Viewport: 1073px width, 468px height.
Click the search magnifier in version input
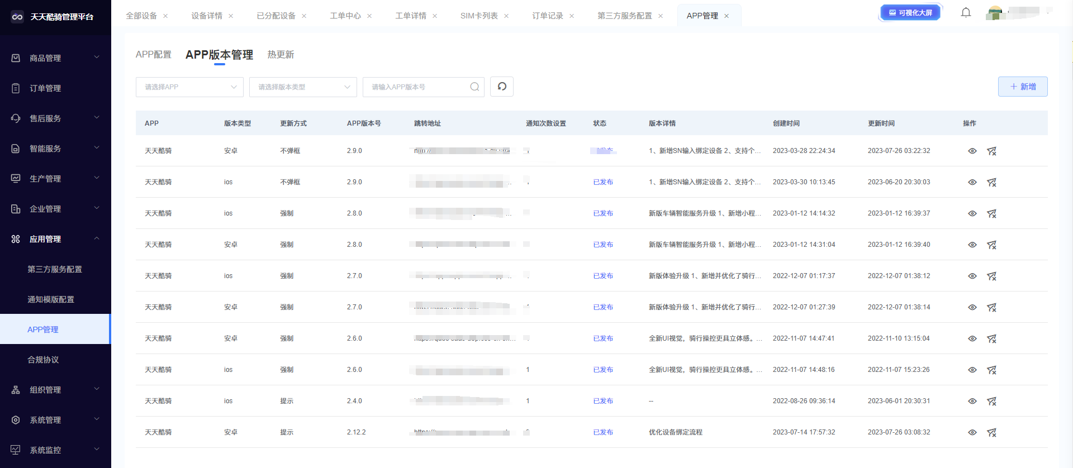click(x=474, y=87)
